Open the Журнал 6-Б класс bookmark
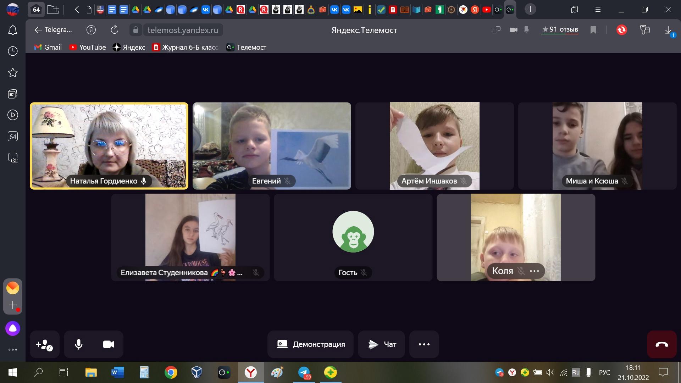The image size is (681, 383). coord(186,47)
